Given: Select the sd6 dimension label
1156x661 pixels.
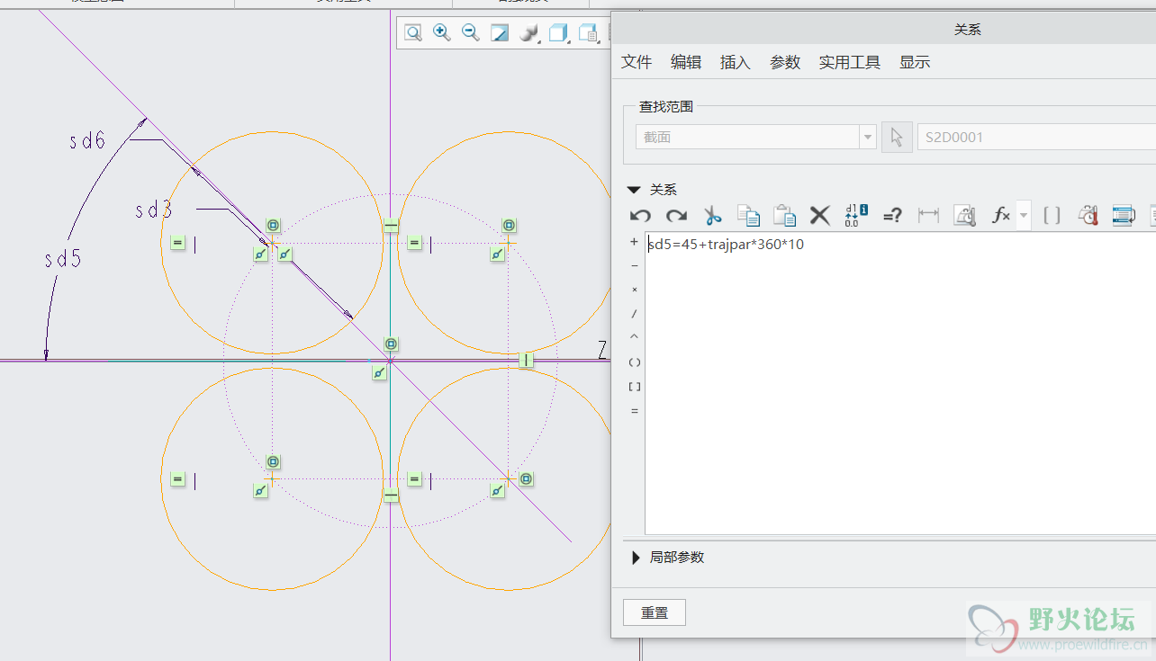Looking at the screenshot, I should click(x=87, y=140).
